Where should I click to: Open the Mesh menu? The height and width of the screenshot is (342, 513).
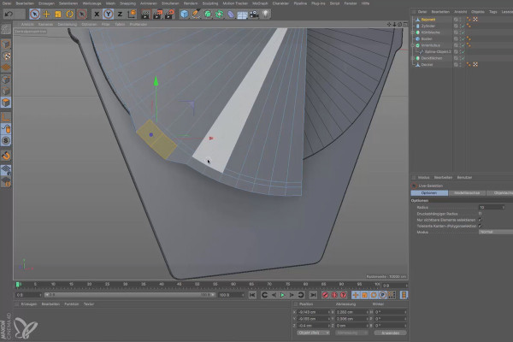click(110, 3)
